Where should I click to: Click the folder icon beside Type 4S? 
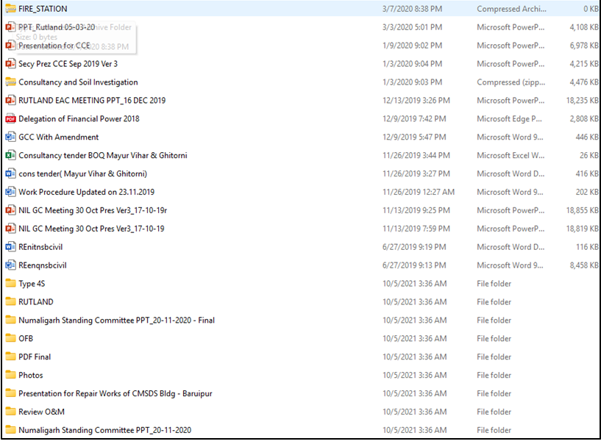10,284
